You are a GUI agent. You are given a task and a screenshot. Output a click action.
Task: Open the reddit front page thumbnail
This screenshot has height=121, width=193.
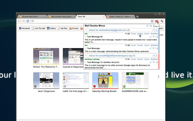(x=76, y=80)
